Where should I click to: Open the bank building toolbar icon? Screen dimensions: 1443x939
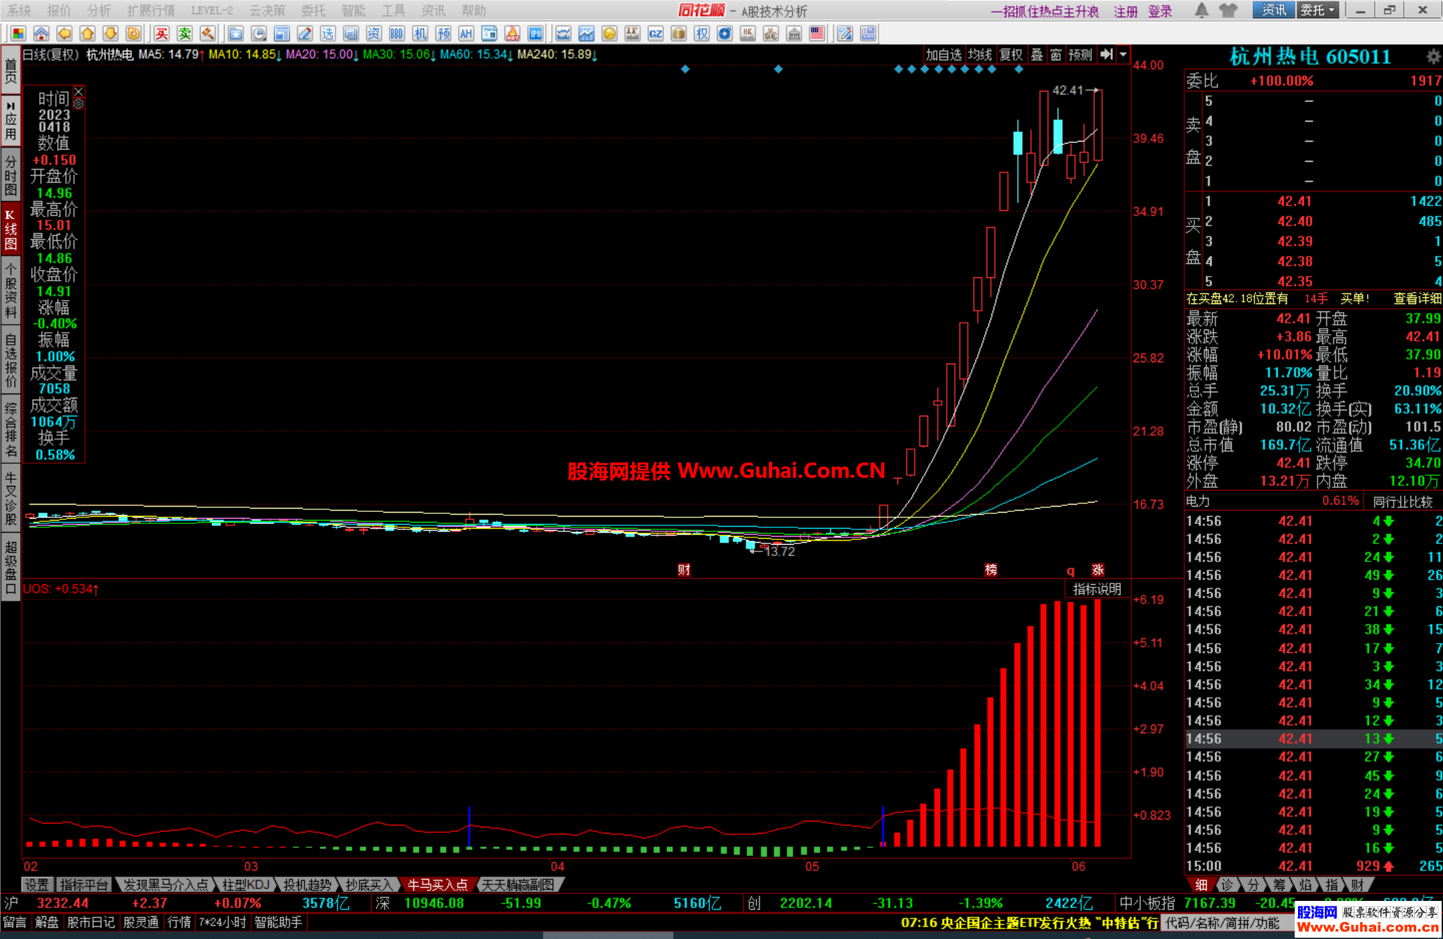pyautogui.click(x=794, y=33)
